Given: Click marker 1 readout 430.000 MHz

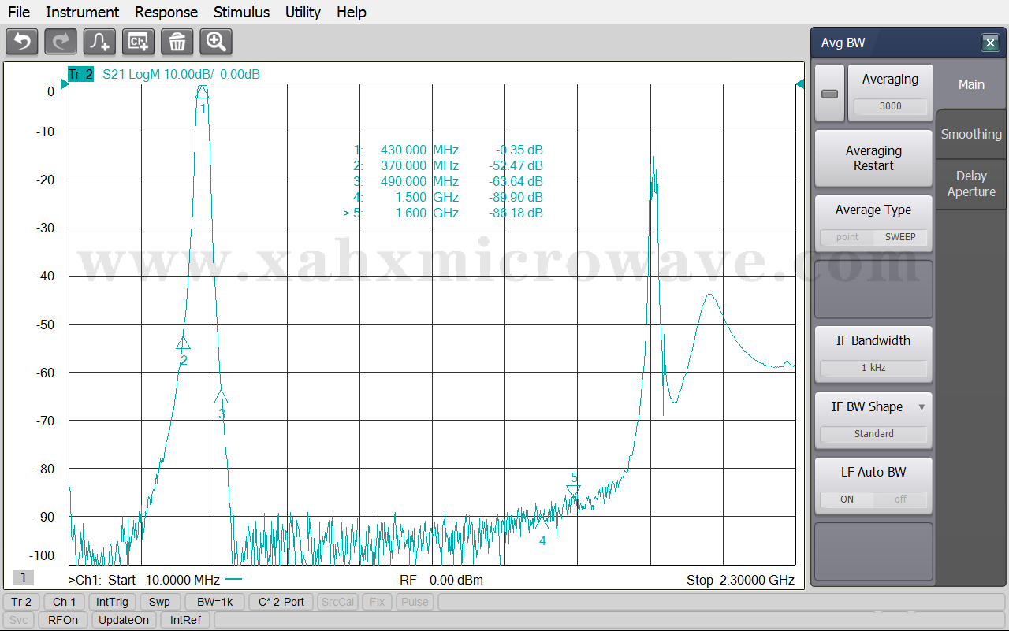Looking at the screenshot, I should coord(419,150).
